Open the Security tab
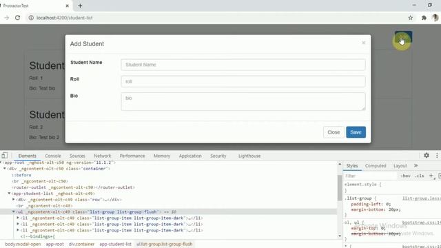This screenshot has width=441, height=248. click(x=218, y=156)
